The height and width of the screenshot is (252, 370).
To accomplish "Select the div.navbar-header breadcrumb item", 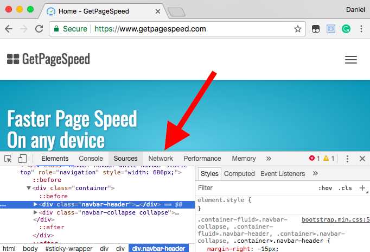I will point(158,248).
